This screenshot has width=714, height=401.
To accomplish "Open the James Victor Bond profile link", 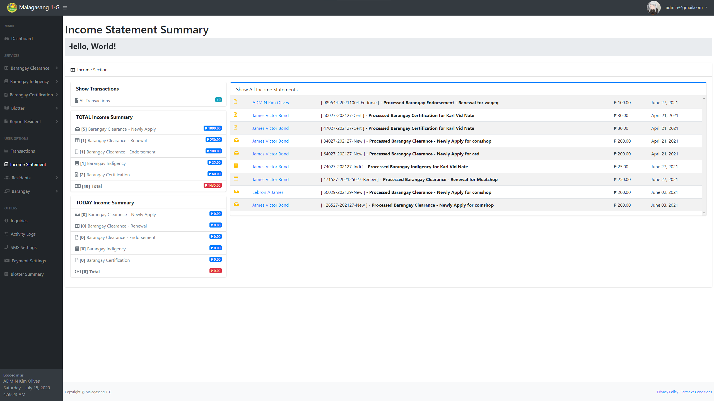I will (270, 115).
